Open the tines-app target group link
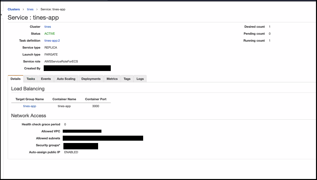Image resolution: width=317 pixels, height=180 pixels. coord(29,106)
